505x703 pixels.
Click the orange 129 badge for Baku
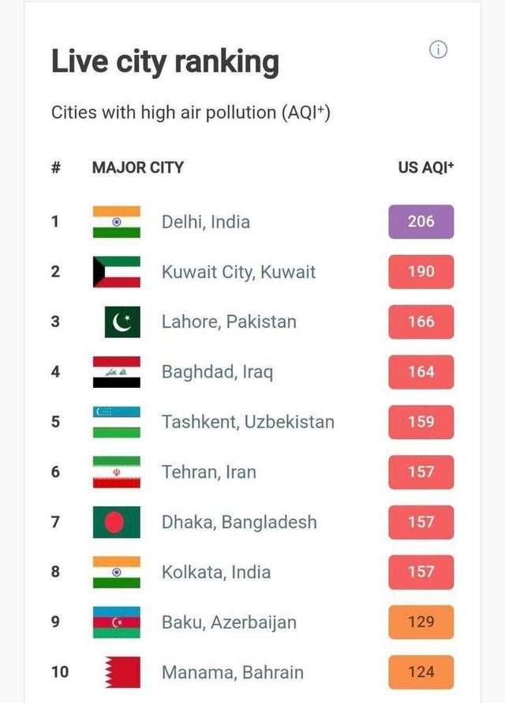[x=420, y=622]
